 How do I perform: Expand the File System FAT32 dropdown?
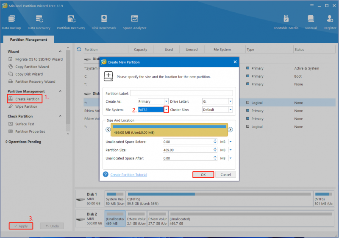(166, 110)
